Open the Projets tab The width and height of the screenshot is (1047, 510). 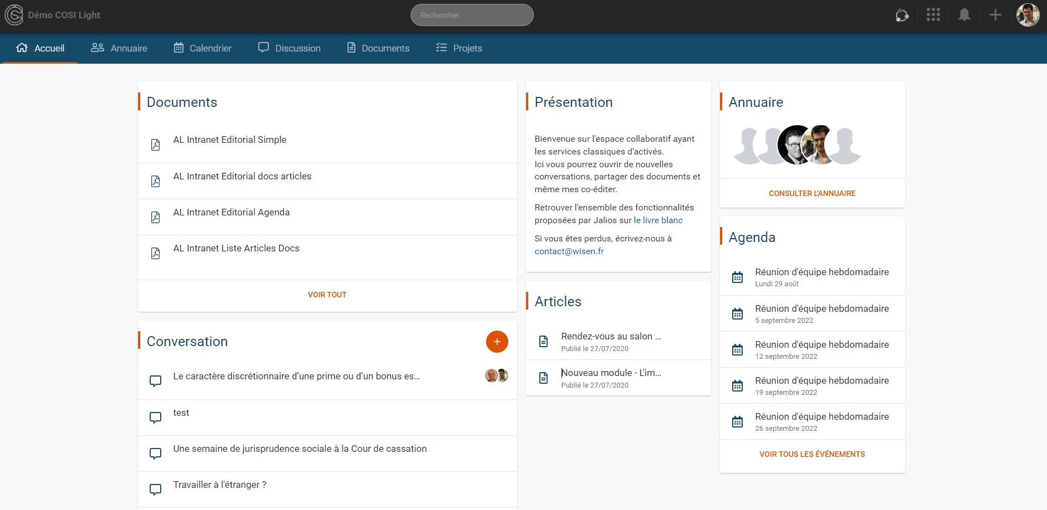(x=459, y=48)
